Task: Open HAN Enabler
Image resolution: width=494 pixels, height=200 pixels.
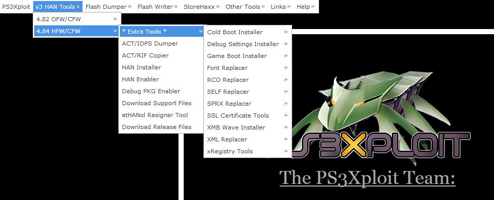Action: [161, 79]
